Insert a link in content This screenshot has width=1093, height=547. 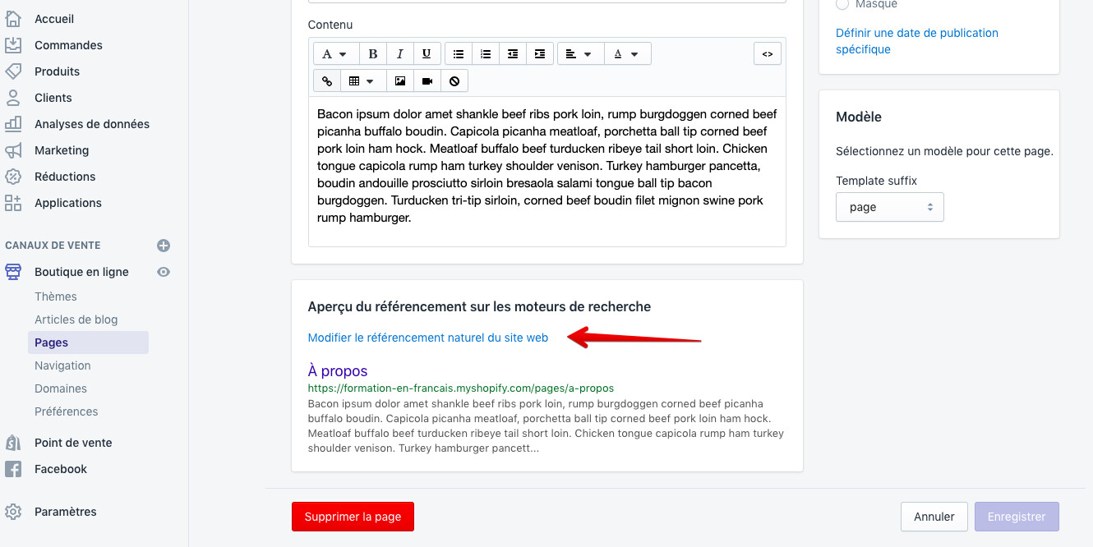tap(326, 81)
